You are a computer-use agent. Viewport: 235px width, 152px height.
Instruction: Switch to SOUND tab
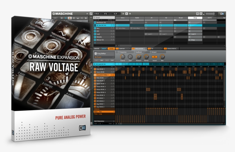[x=111, y=49]
